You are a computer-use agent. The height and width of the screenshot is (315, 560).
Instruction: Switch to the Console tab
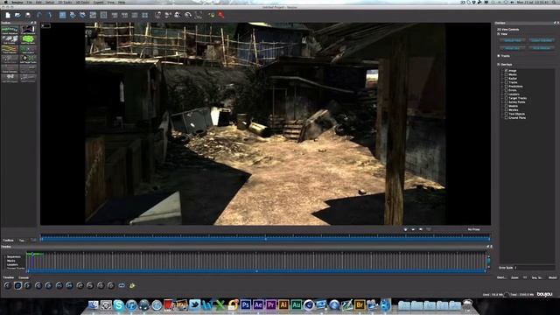pyautogui.click(x=24, y=278)
